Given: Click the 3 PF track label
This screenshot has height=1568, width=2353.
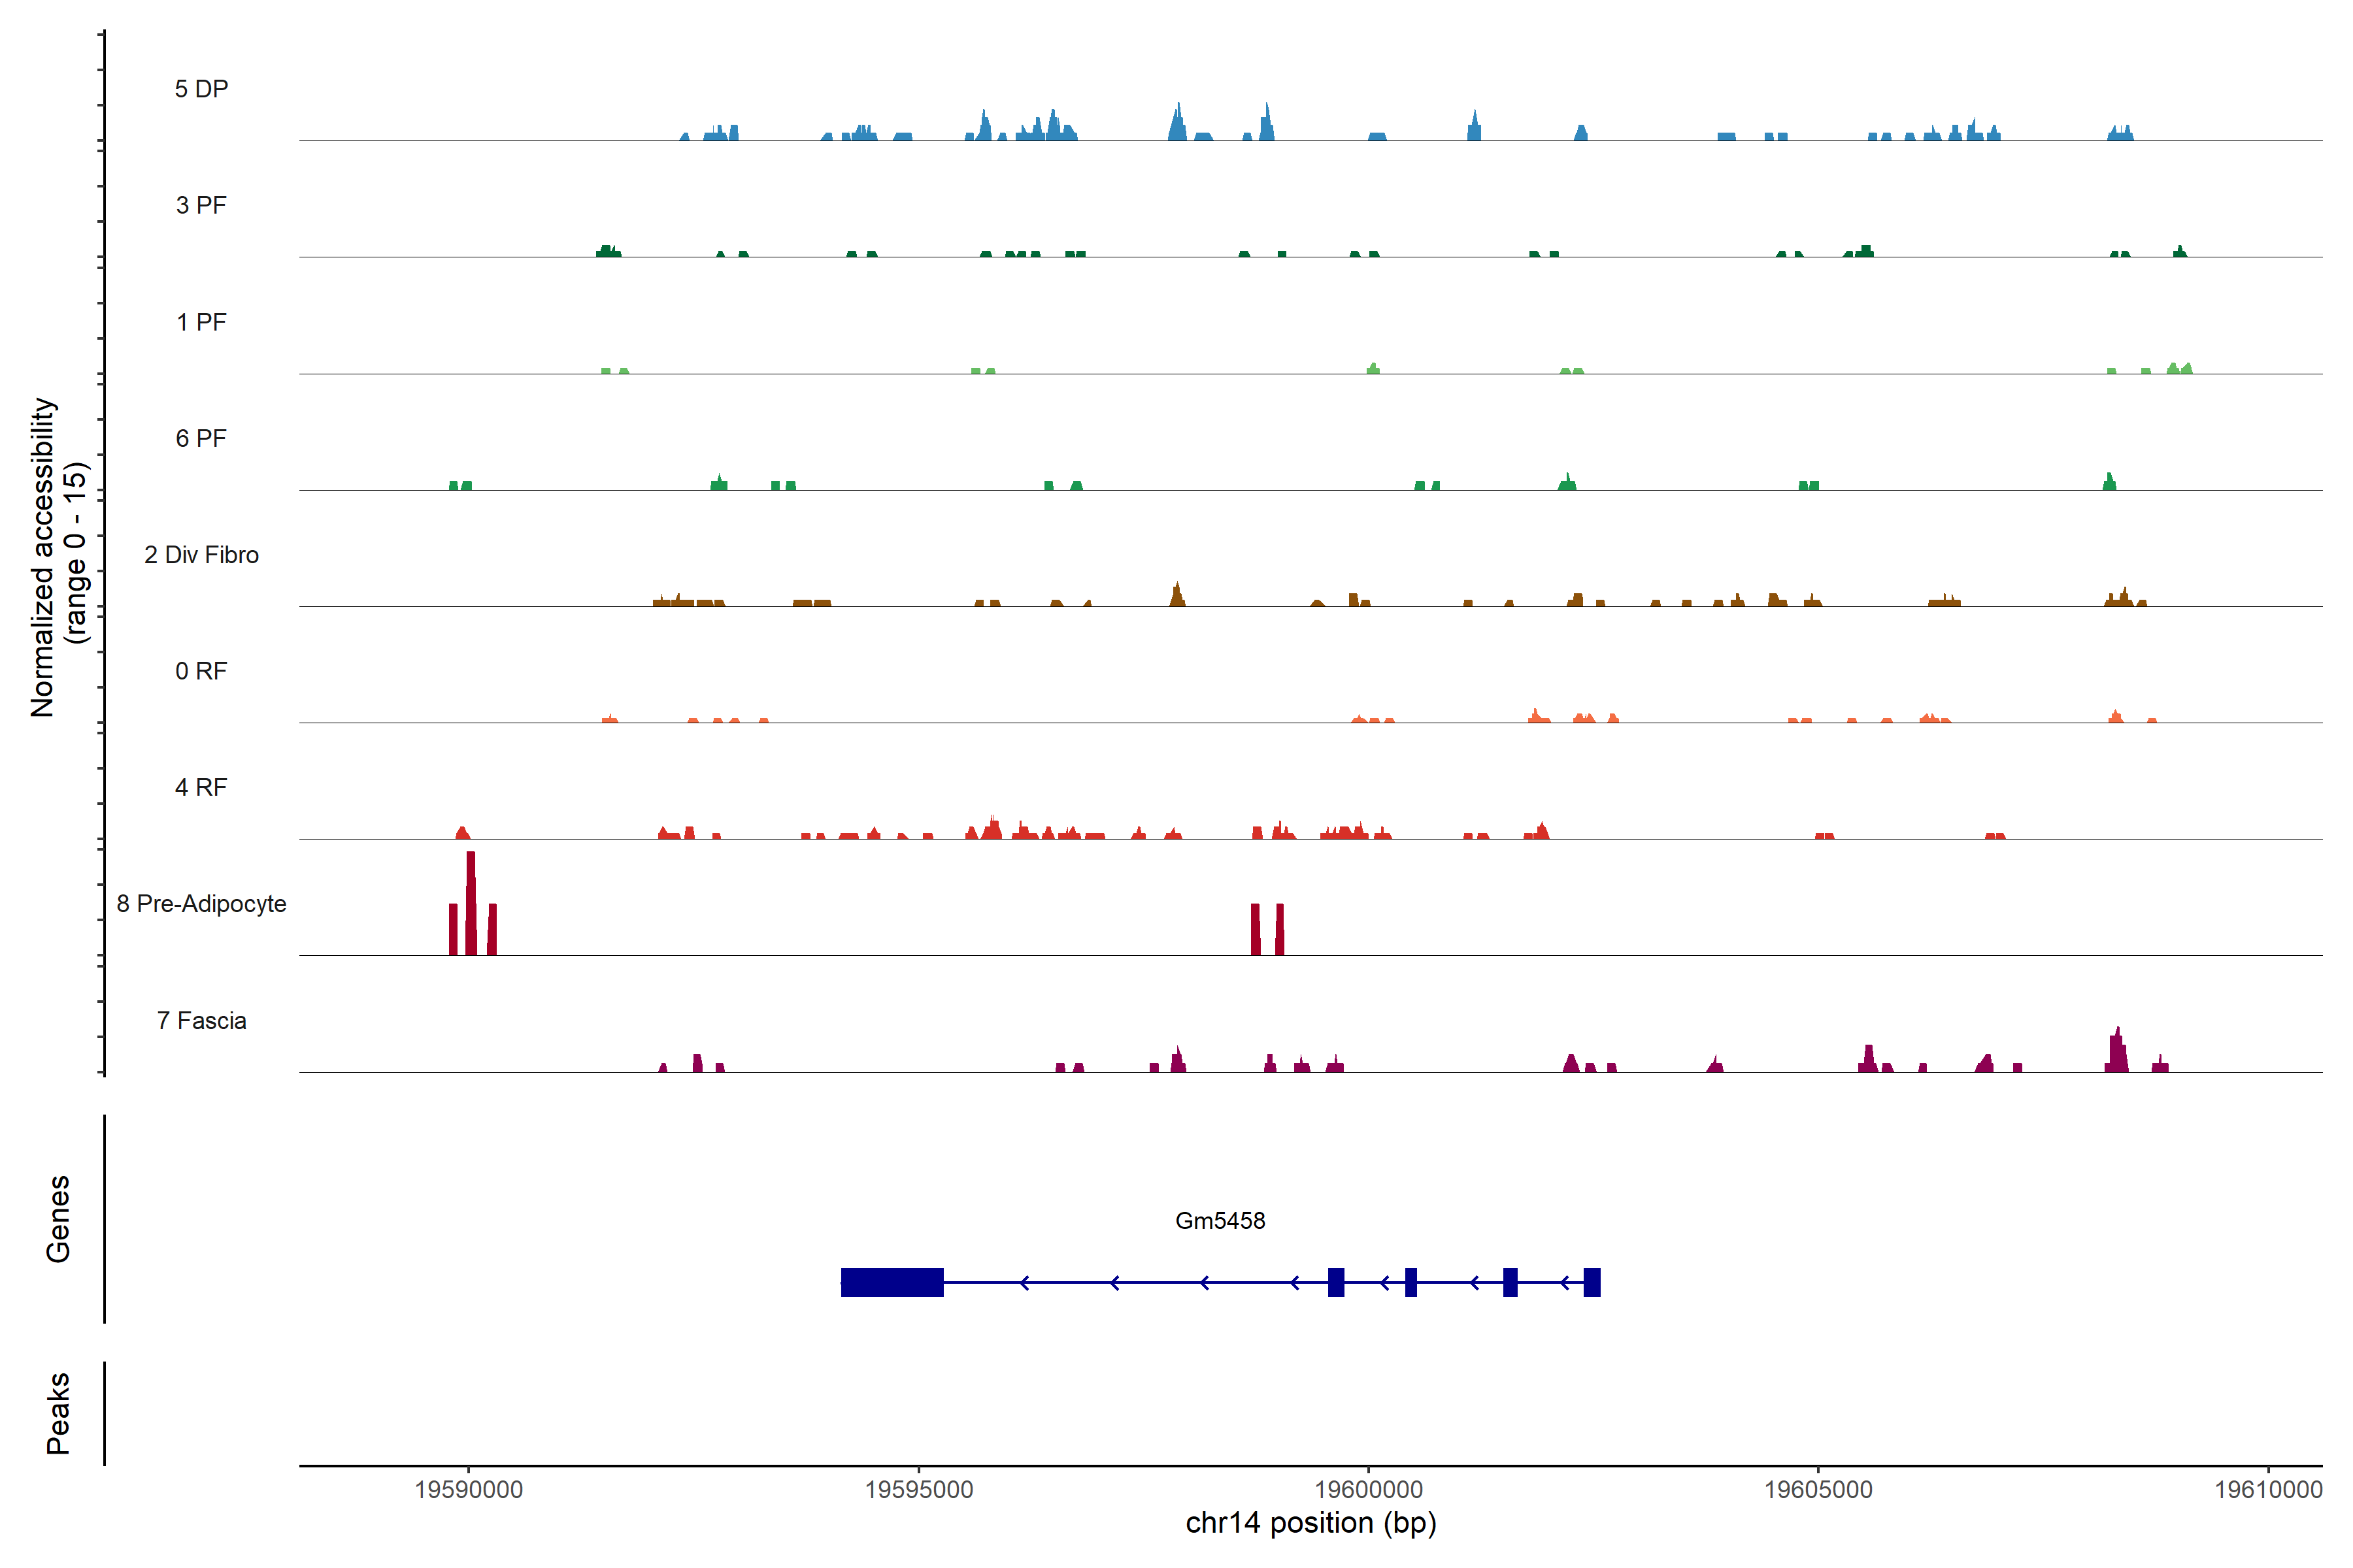Looking at the screenshot, I should click(201, 205).
